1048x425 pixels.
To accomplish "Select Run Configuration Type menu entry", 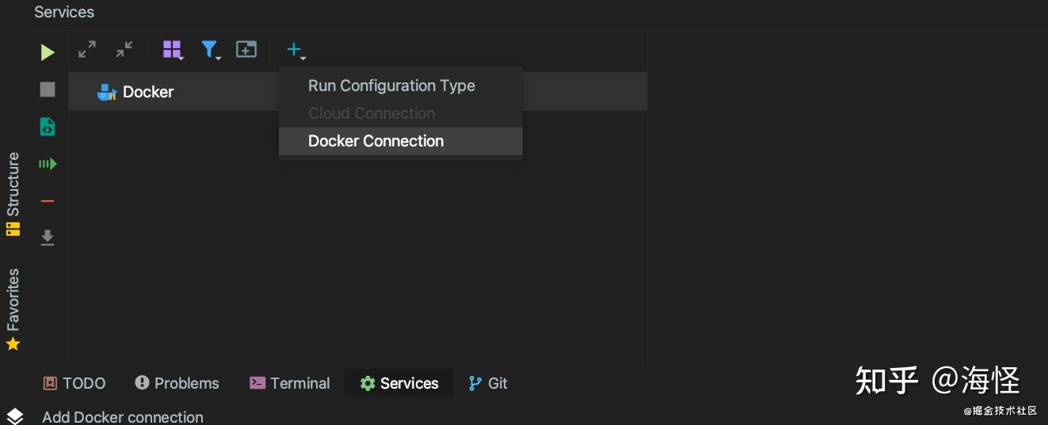I will click(391, 85).
